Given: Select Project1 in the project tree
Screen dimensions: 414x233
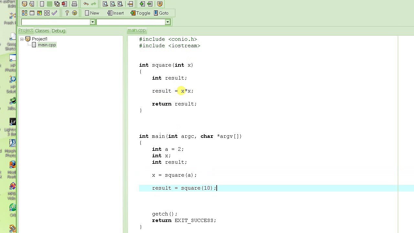Looking at the screenshot, I should (39, 39).
